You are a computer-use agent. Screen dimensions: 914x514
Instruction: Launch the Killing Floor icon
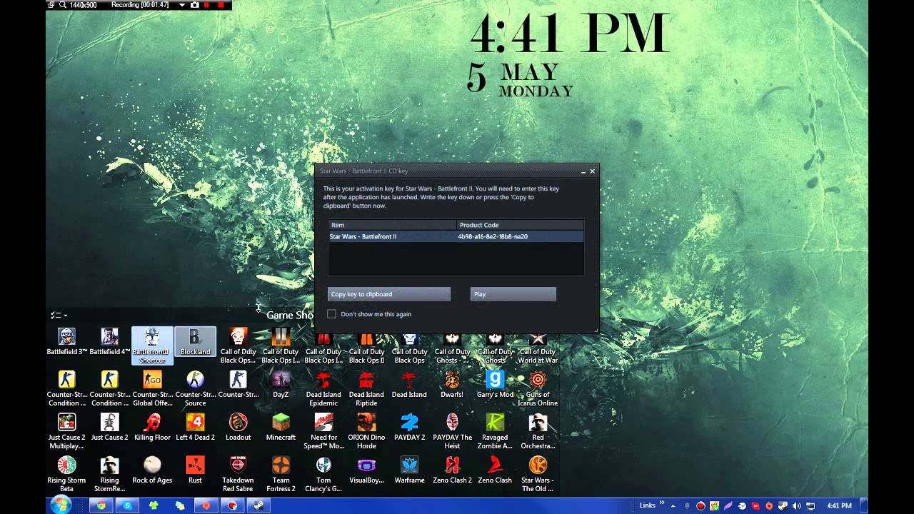152,427
